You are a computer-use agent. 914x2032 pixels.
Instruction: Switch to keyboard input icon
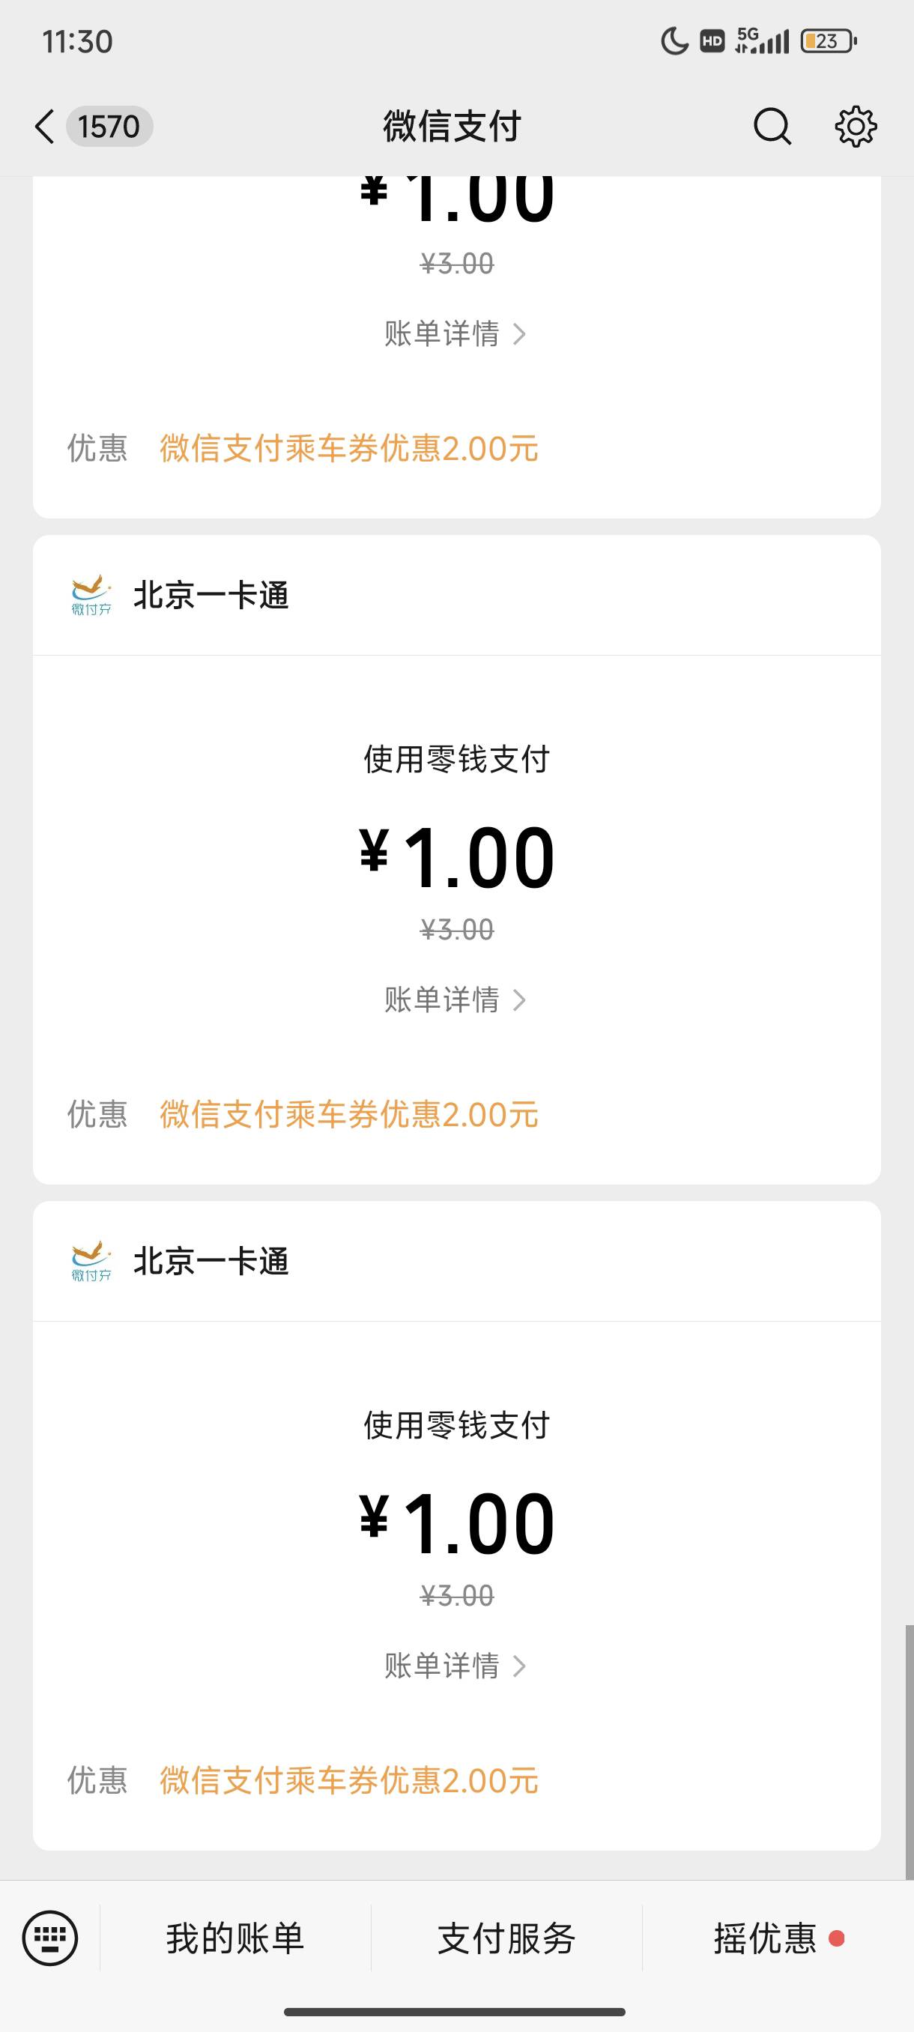49,1938
